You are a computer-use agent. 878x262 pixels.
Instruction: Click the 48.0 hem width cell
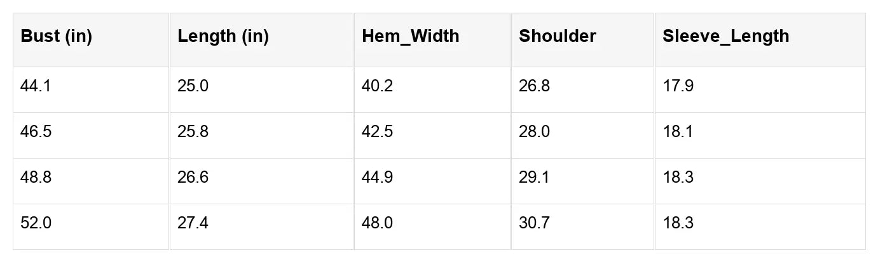coord(377,223)
